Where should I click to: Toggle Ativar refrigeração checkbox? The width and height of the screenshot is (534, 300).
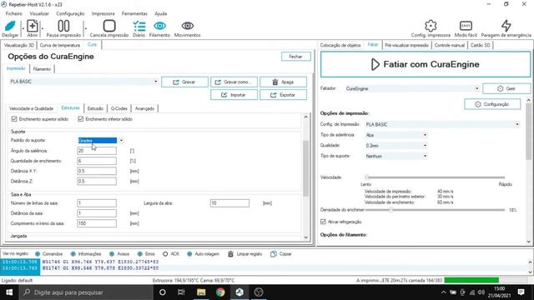coord(323,222)
